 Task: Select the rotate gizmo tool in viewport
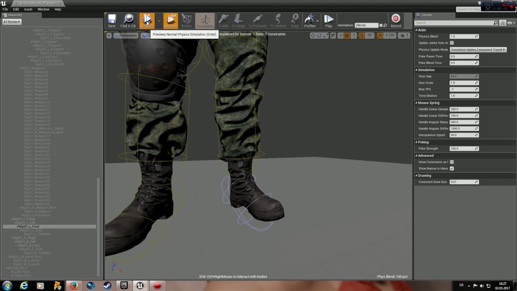[319, 36]
